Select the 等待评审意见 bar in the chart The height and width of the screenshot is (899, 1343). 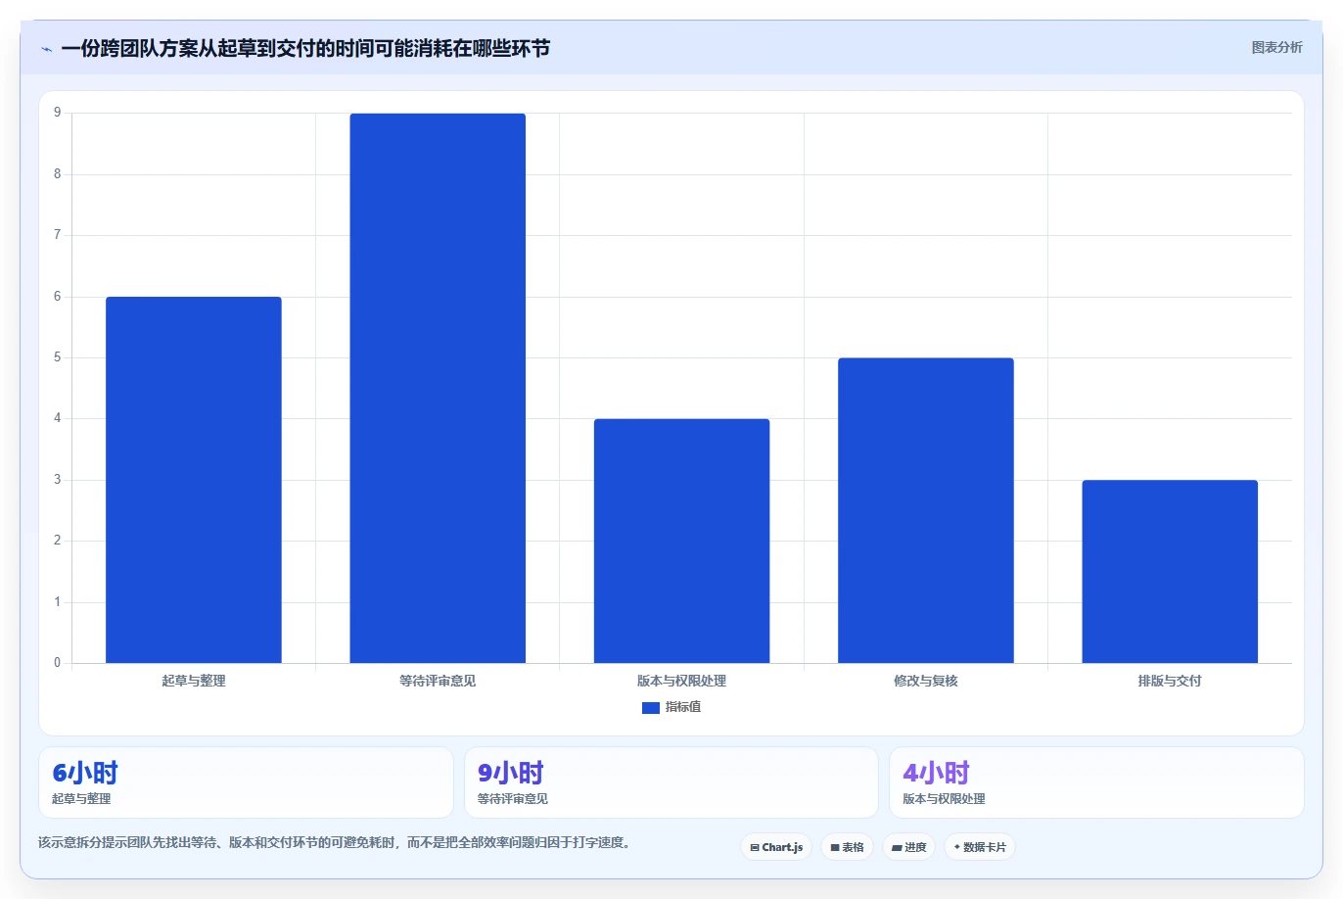438,388
